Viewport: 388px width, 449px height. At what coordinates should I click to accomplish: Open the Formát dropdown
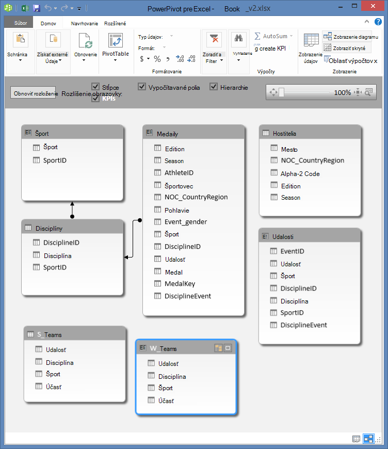pyautogui.click(x=165, y=47)
